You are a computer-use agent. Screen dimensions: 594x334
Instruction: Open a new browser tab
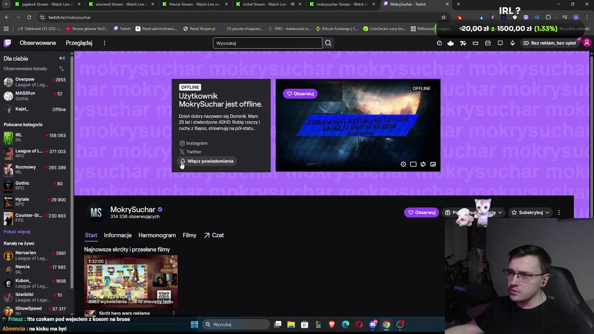click(x=458, y=4)
